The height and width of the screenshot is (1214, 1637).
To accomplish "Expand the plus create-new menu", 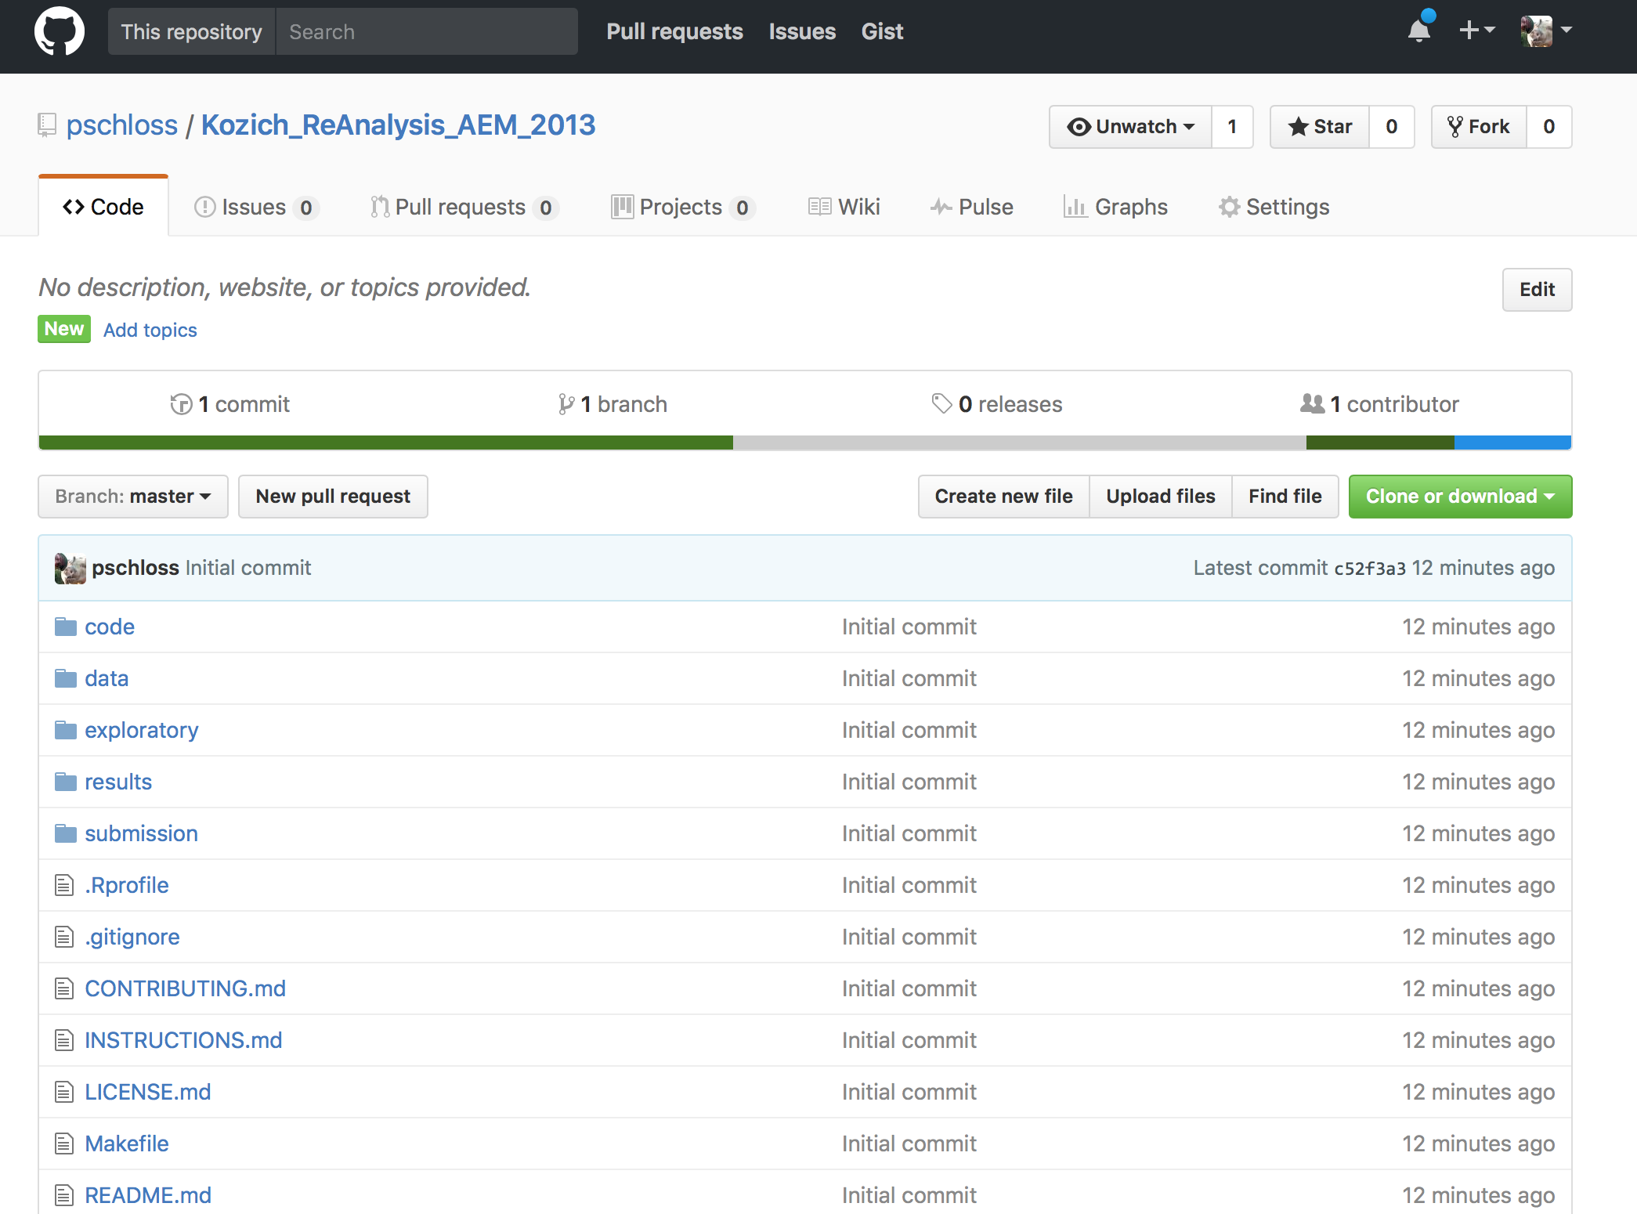I will pos(1476,31).
